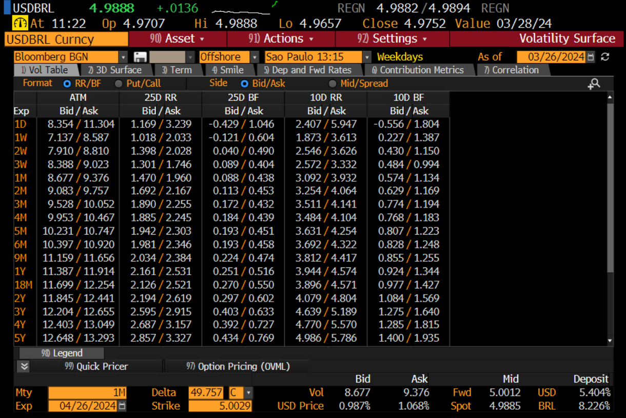Click the floppy disk save icon
626x418 pixels.
[140, 57]
